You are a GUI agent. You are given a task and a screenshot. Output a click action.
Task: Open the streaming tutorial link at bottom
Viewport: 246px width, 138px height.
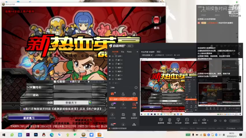119,128
